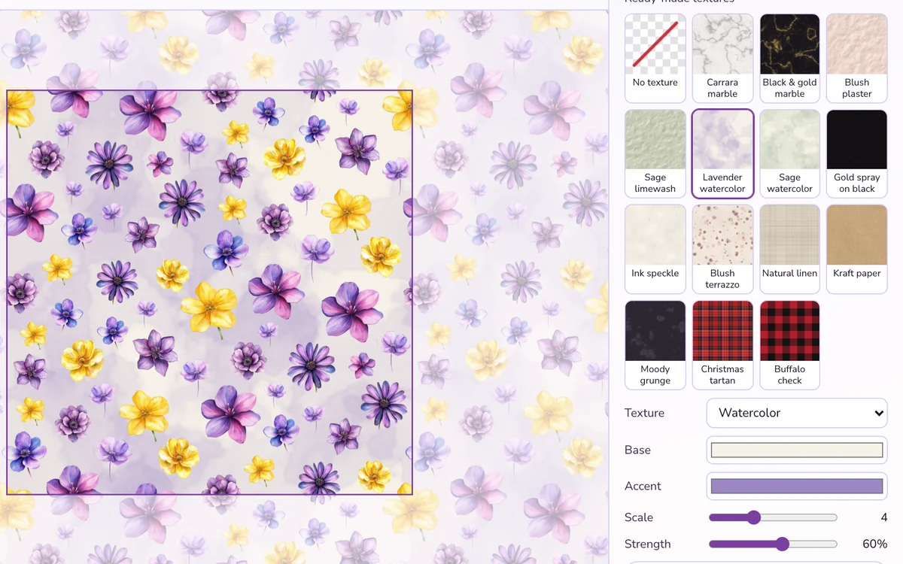
Task: Open the Texture dropdown showing Watercolor
Action: (797, 413)
